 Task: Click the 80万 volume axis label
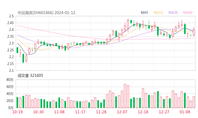(x=10, y=80)
